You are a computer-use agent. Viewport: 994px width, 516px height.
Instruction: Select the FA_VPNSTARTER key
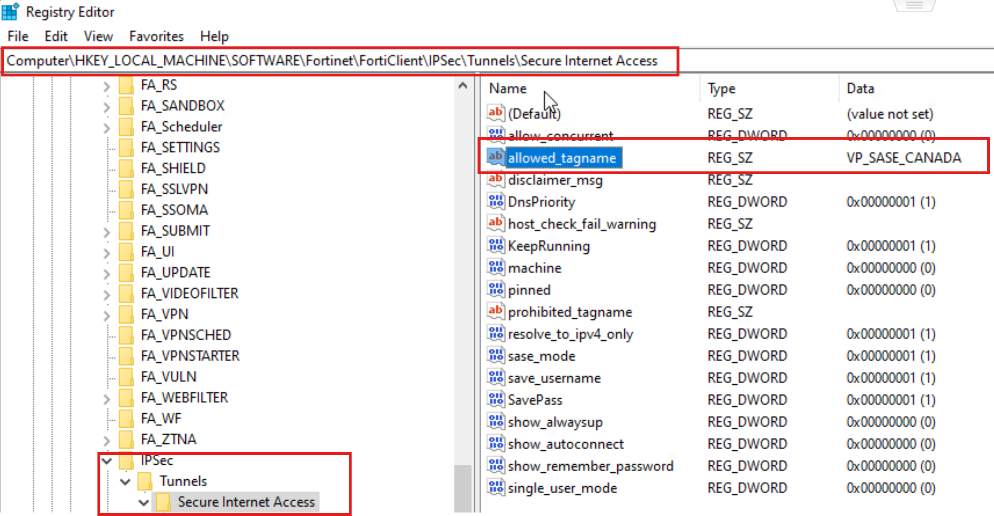tap(190, 356)
